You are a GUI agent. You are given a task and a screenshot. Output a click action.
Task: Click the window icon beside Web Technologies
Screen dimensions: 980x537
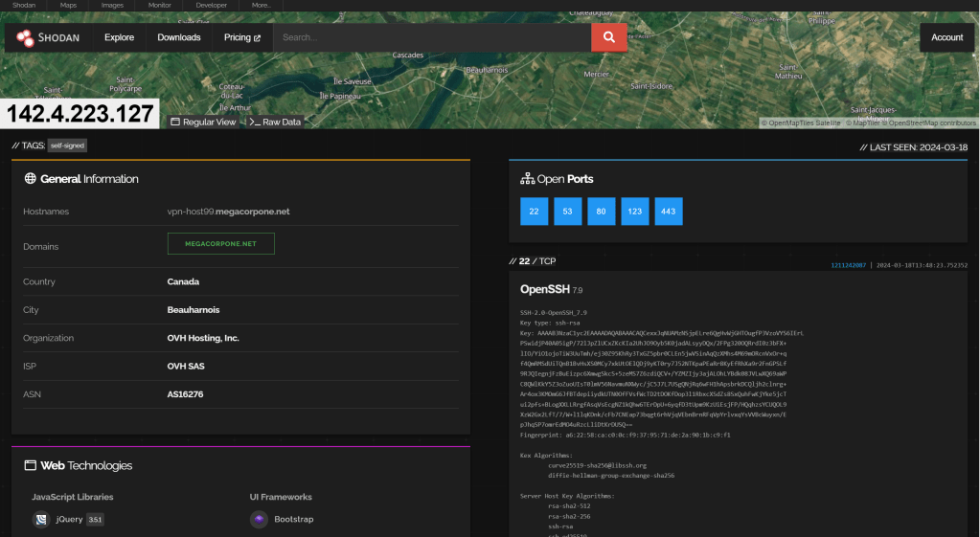pos(31,465)
